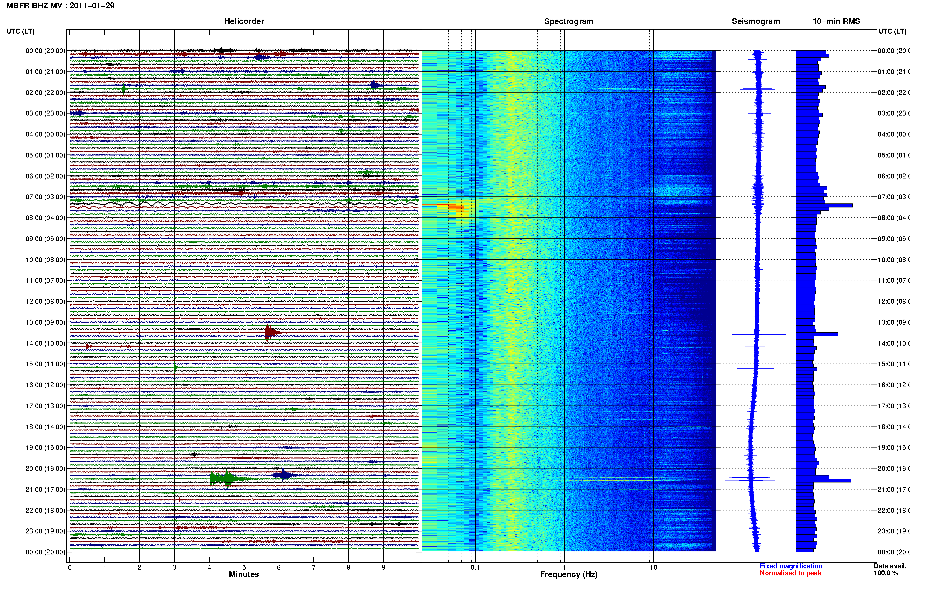
Task: Click the 10-min RMS panel heading
Action: [x=836, y=22]
